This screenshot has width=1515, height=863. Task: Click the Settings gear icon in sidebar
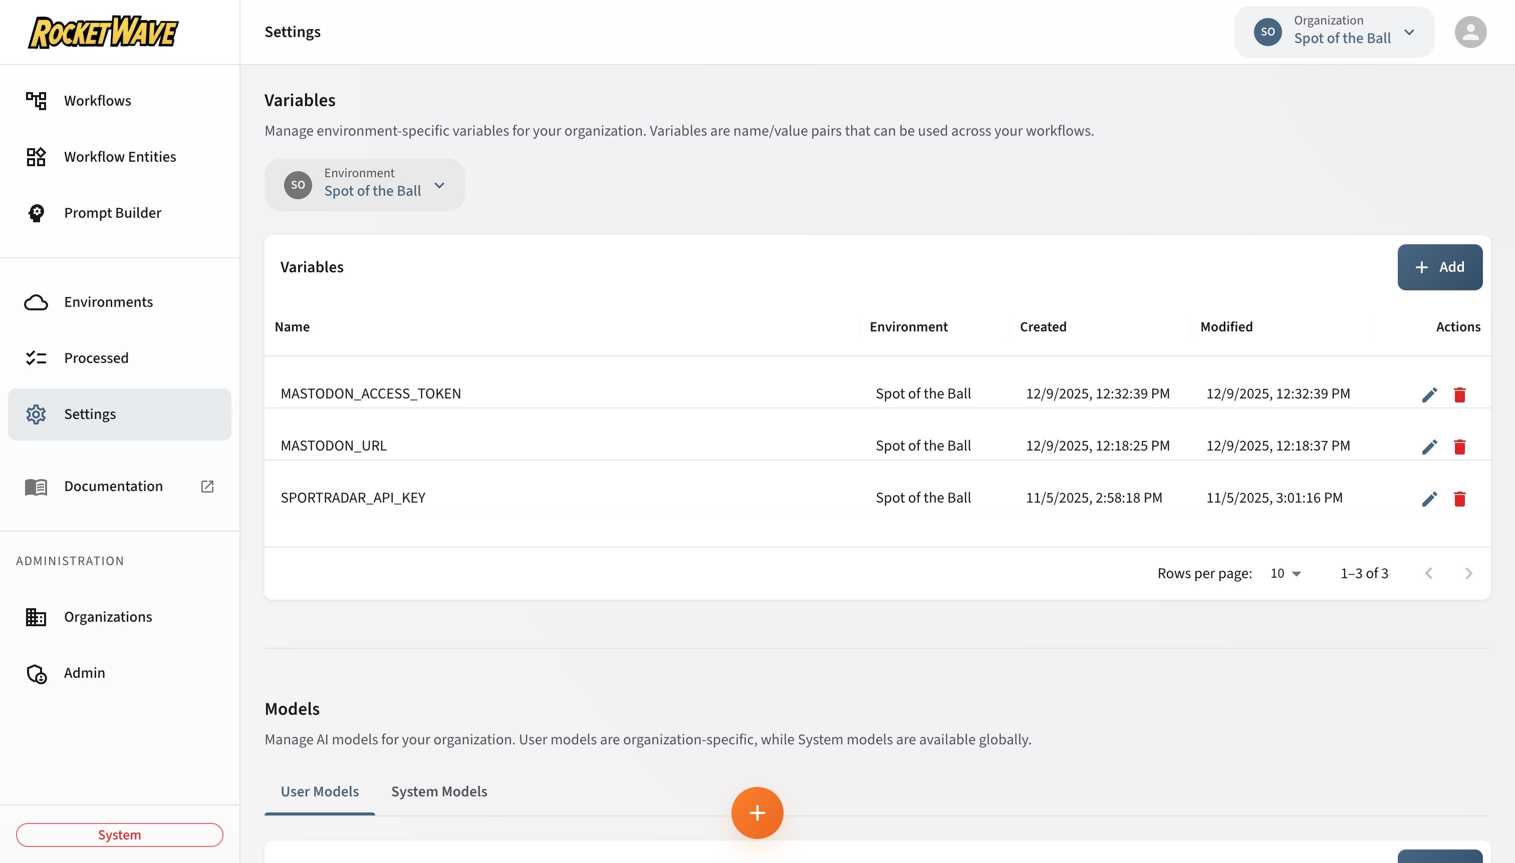pyautogui.click(x=36, y=413)
